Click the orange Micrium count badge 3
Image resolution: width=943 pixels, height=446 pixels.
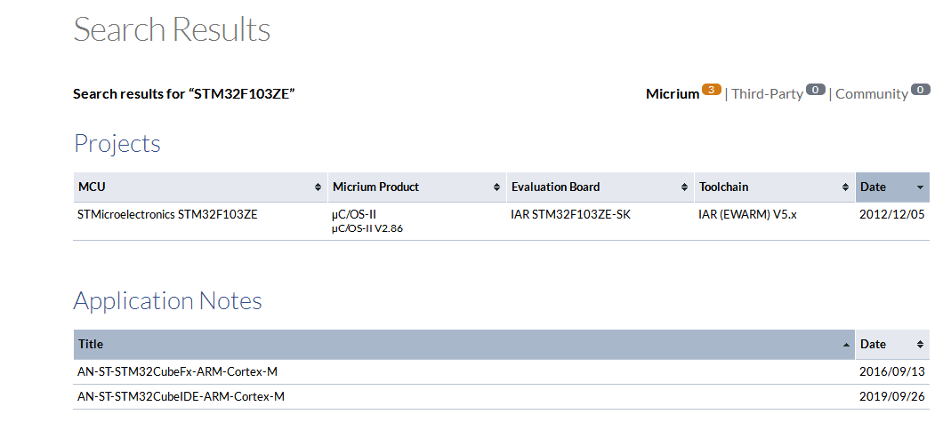pos(712,90)
